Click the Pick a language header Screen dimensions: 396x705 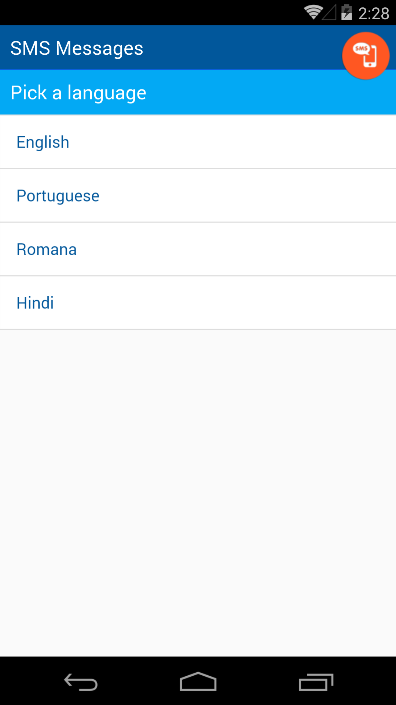coord(78,93)
